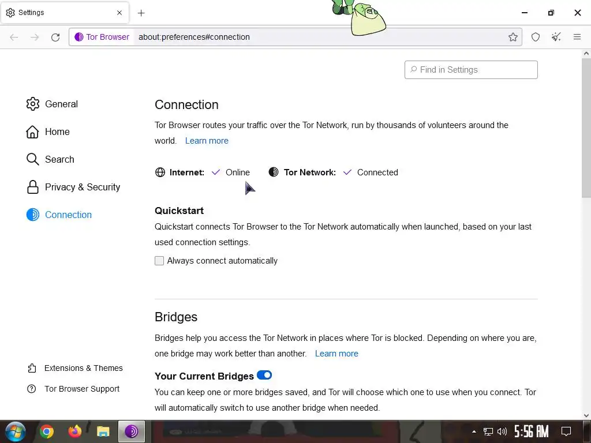The width and height of the screenshot is (591, 443).
Task: Go back with the back arrow
Action: (x=14, y=37)
